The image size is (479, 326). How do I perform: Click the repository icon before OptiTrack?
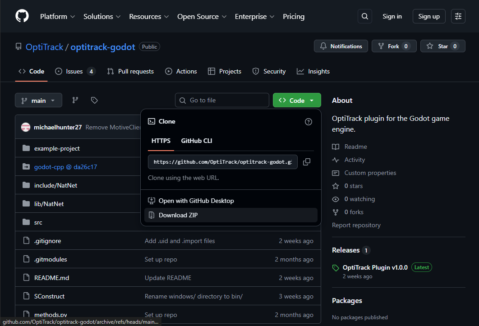[18, 47]
